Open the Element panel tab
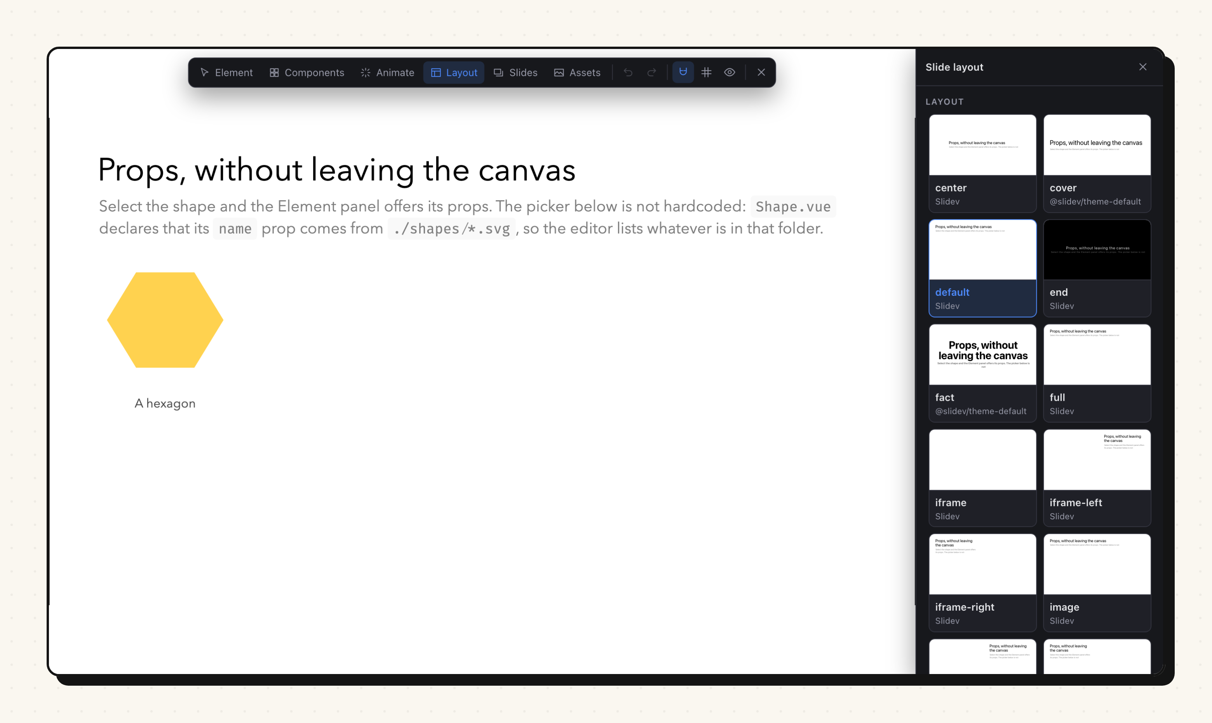This screenshot has height=723, width=1212. pyautogui.click(x=226, y=73)
